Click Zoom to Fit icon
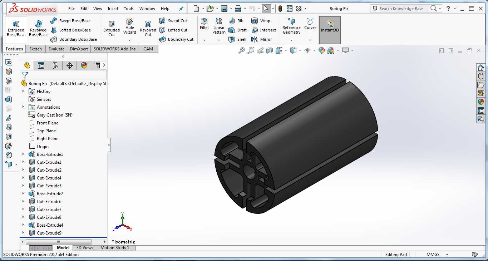Image resolution: width=488 pixels, height=261 pixels. coord(242,51)
